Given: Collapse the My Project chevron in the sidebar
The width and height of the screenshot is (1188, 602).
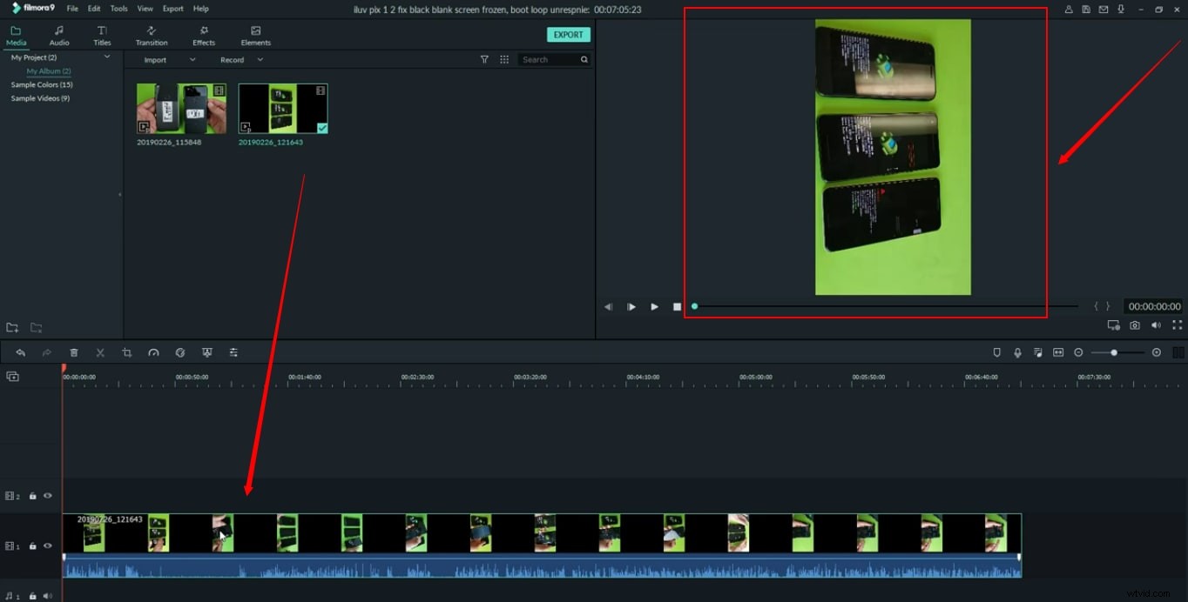Looking at the screenshot, I should pyautogui.click(x=107, y=57).
